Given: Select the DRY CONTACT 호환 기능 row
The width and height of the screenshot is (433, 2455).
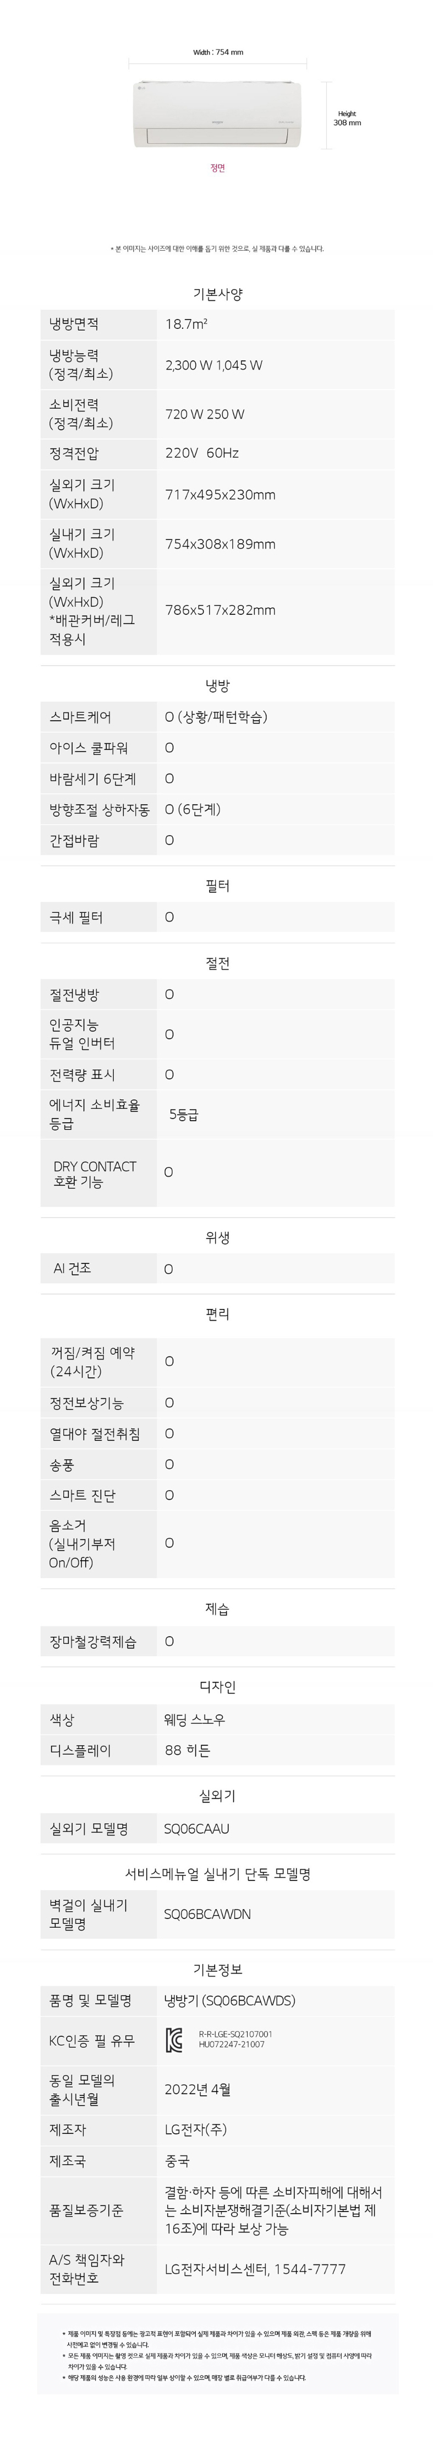Looking at the screenshot, I should tap(217, 1172).
